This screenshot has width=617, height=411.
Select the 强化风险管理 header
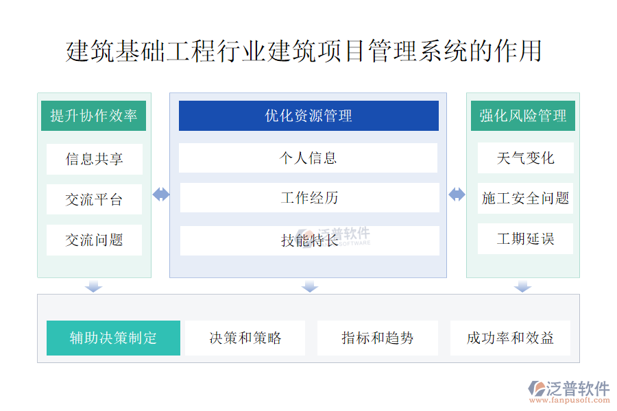(x=523, y=116)
